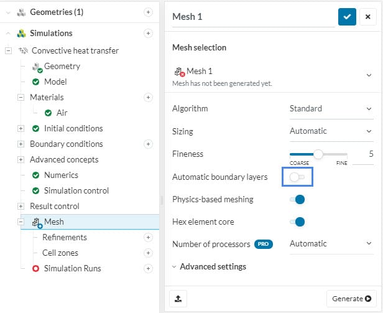The width and height of the screenshot is (383, 313).
Task: Open the Numerics tree item
Action: 61,175
